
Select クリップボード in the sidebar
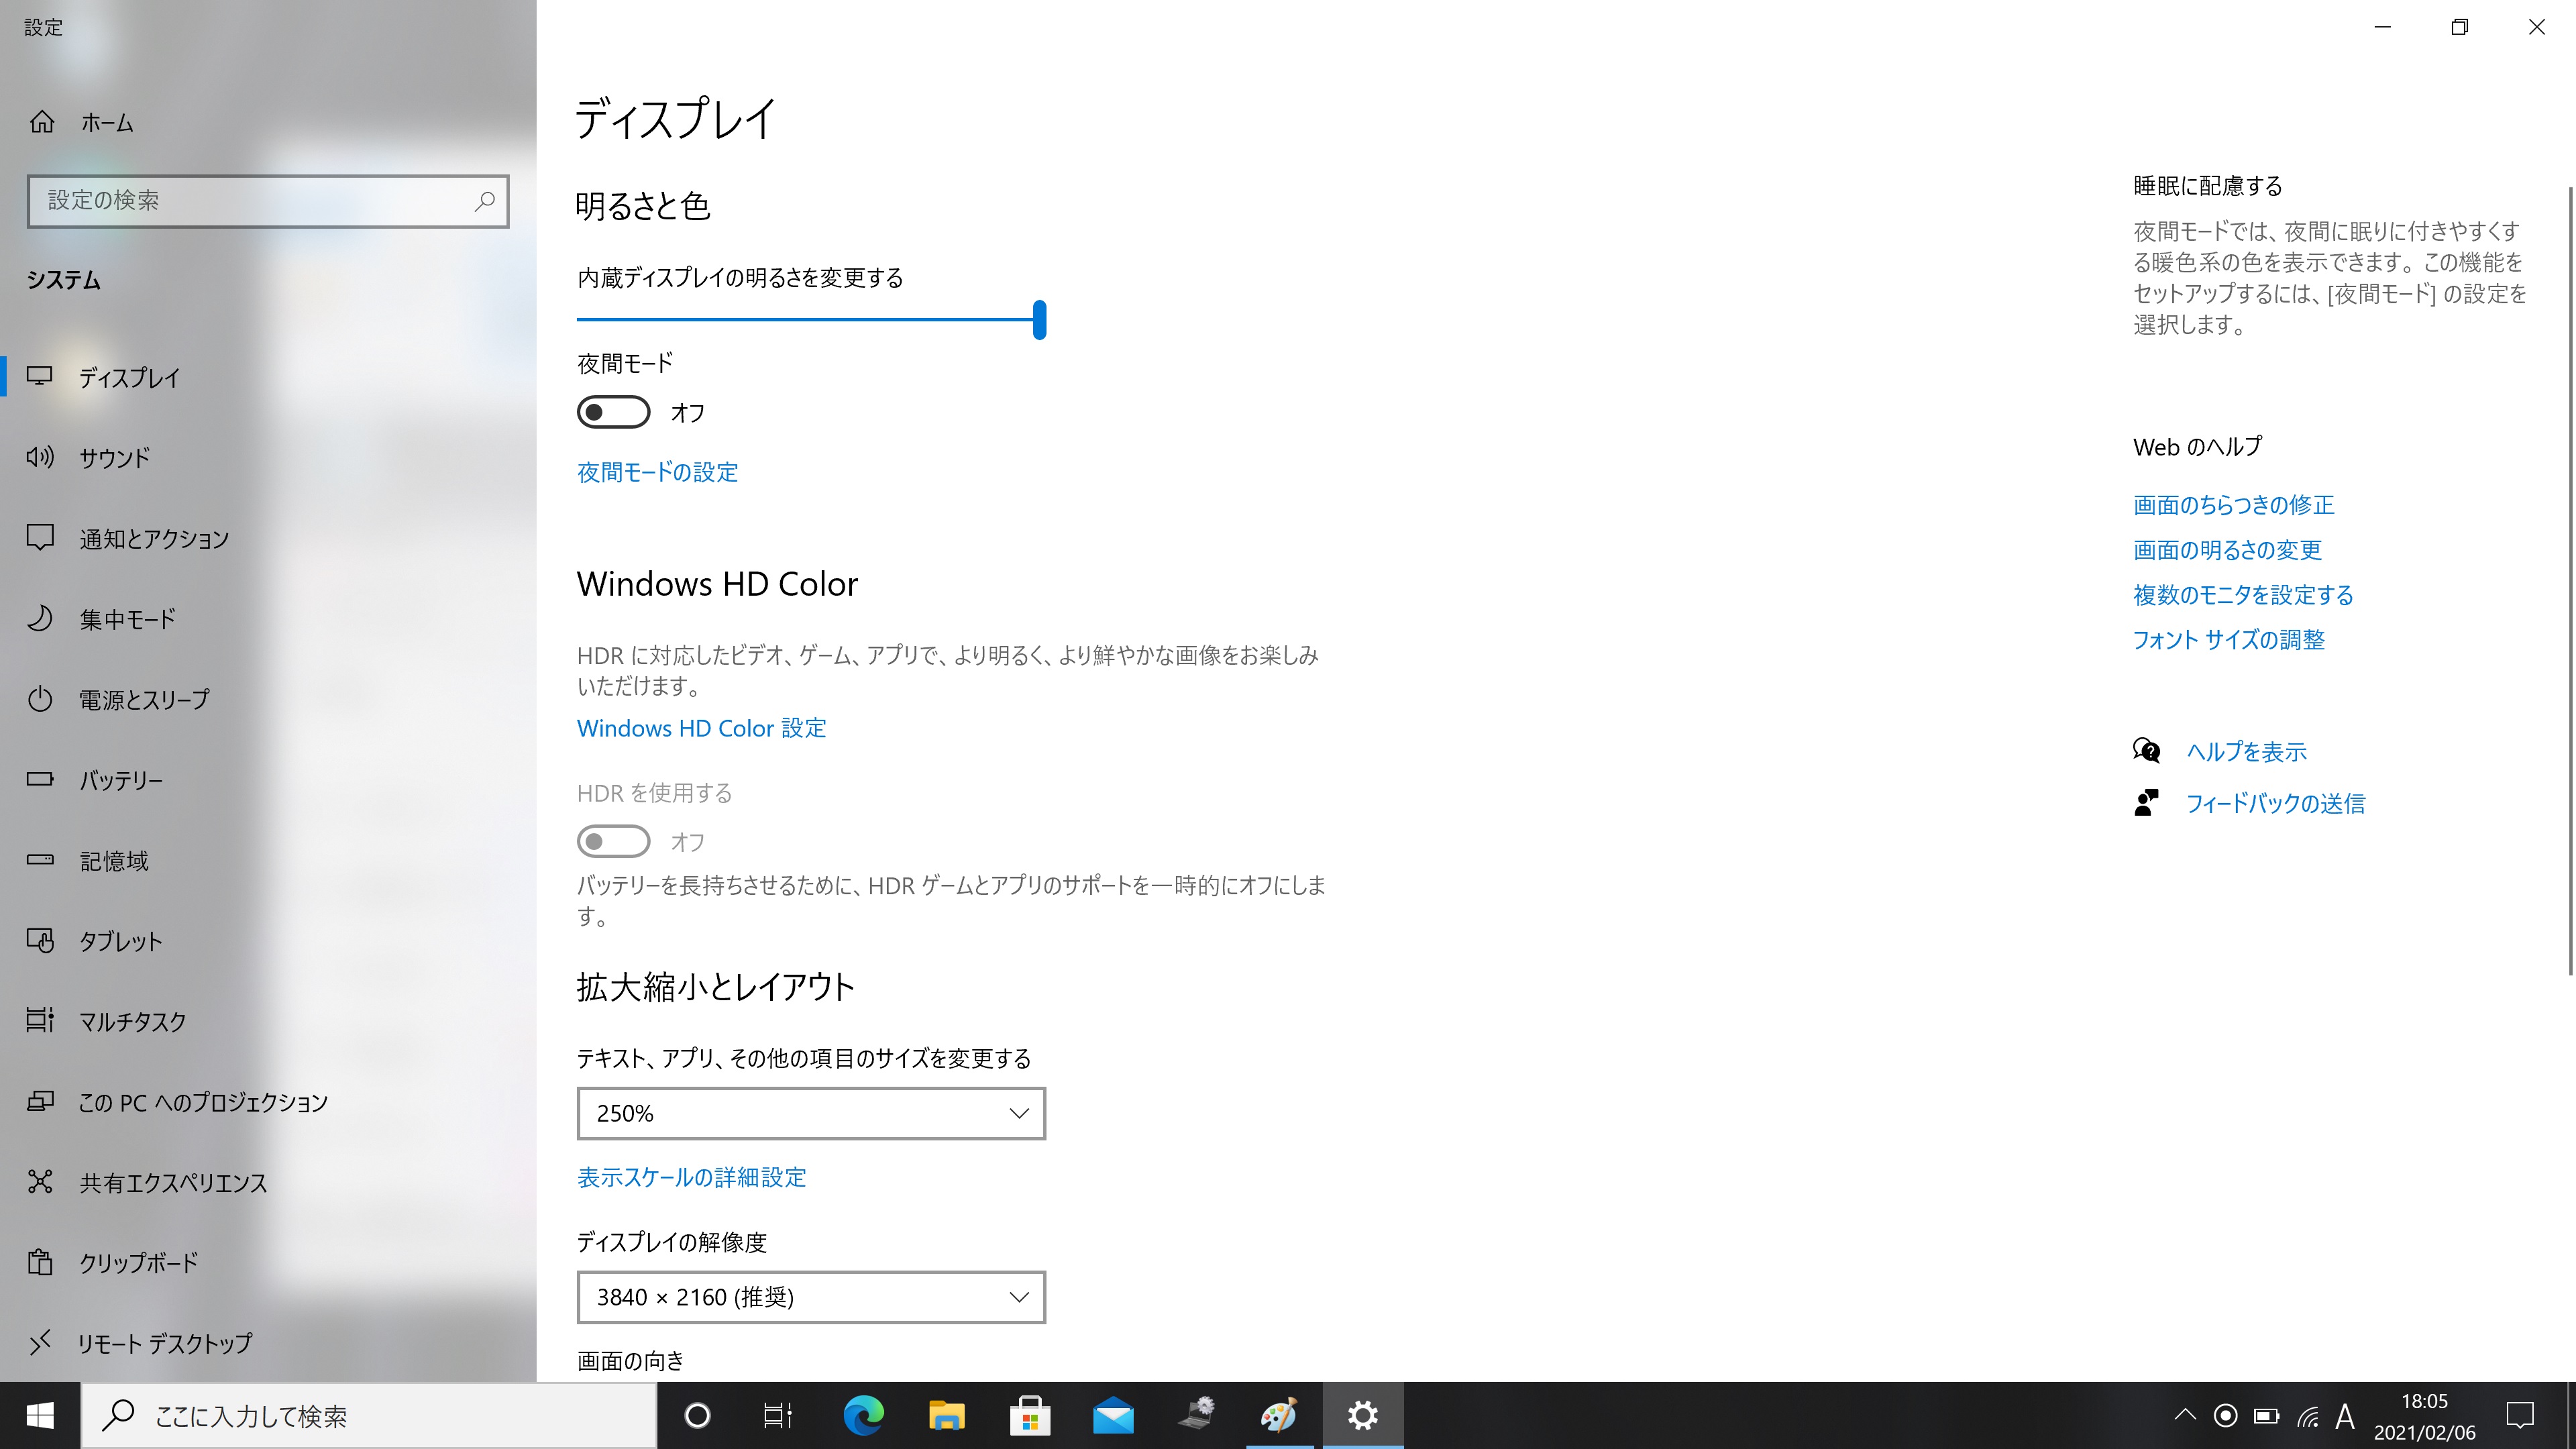(x=268, y=1263)
